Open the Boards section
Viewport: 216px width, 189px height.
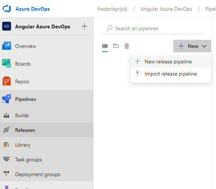pyautogui.click(x=47, y=64)
